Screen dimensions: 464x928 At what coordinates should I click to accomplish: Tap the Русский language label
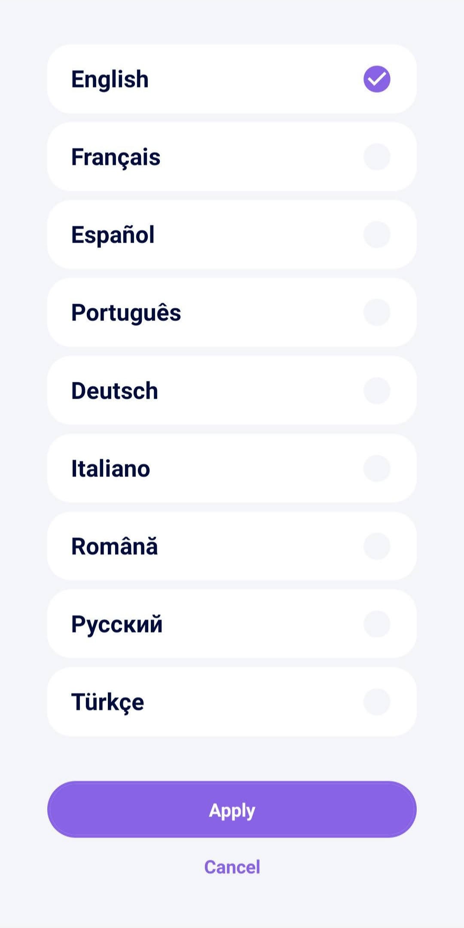click(x=117, y=624)
